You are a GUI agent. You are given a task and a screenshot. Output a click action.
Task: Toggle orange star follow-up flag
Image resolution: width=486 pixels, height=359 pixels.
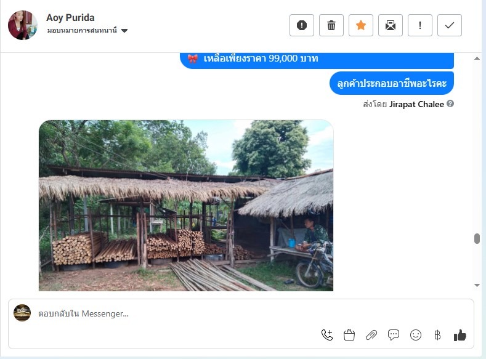(361, 25)
